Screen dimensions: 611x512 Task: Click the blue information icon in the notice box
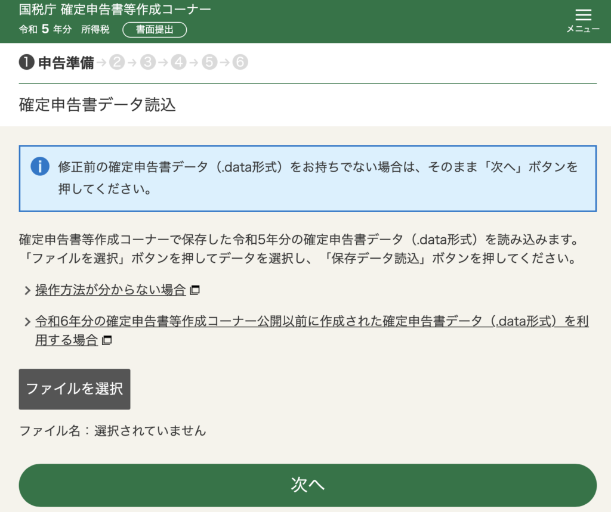coord(40,166)
